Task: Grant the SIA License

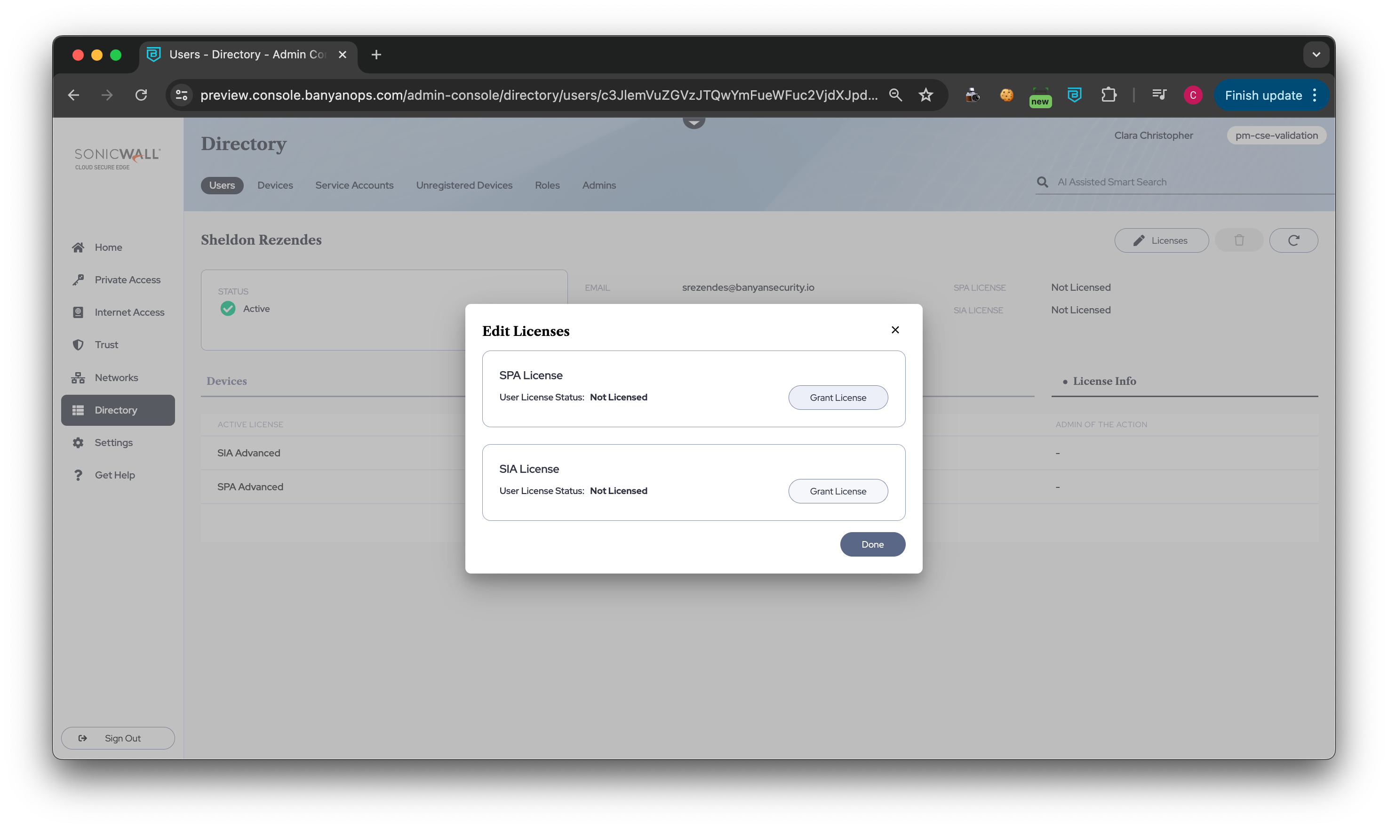Action: (837, 491)
